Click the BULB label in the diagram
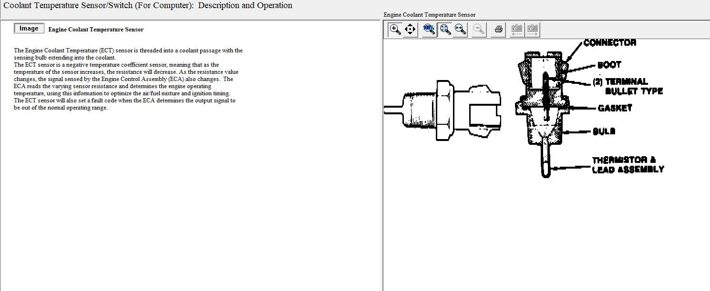Viewport: 710px width, 291px height. tap(604, 131)
